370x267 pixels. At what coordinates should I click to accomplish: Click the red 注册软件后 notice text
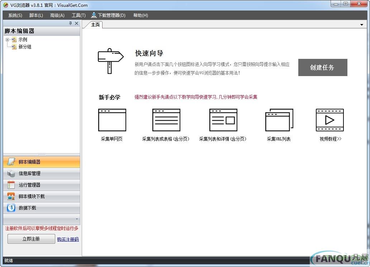click(x=42, y=228)
